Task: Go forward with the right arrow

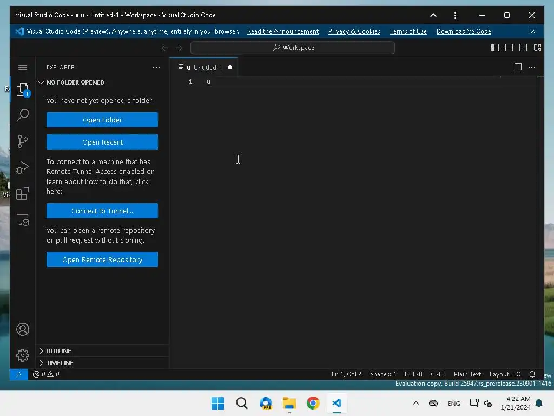Action: tap(179, 48)
